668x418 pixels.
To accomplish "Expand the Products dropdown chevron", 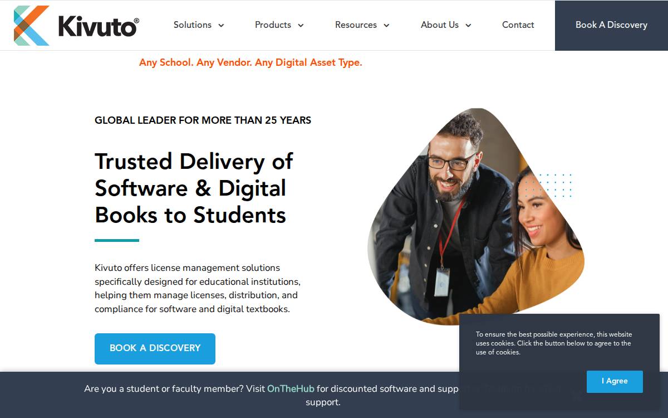I will (301, 26).
